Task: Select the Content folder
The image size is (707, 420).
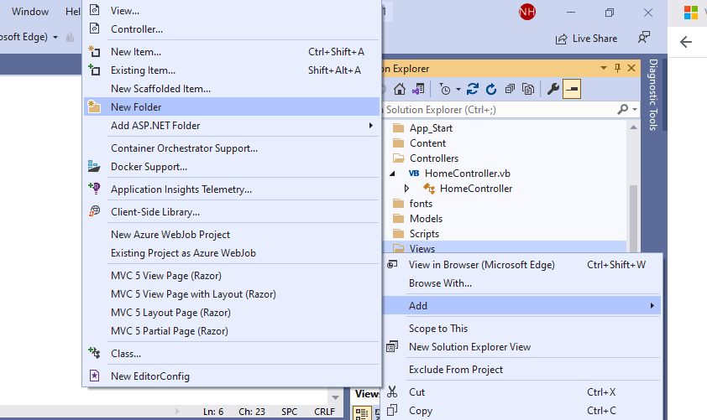Action: click(x=427, y=143)
